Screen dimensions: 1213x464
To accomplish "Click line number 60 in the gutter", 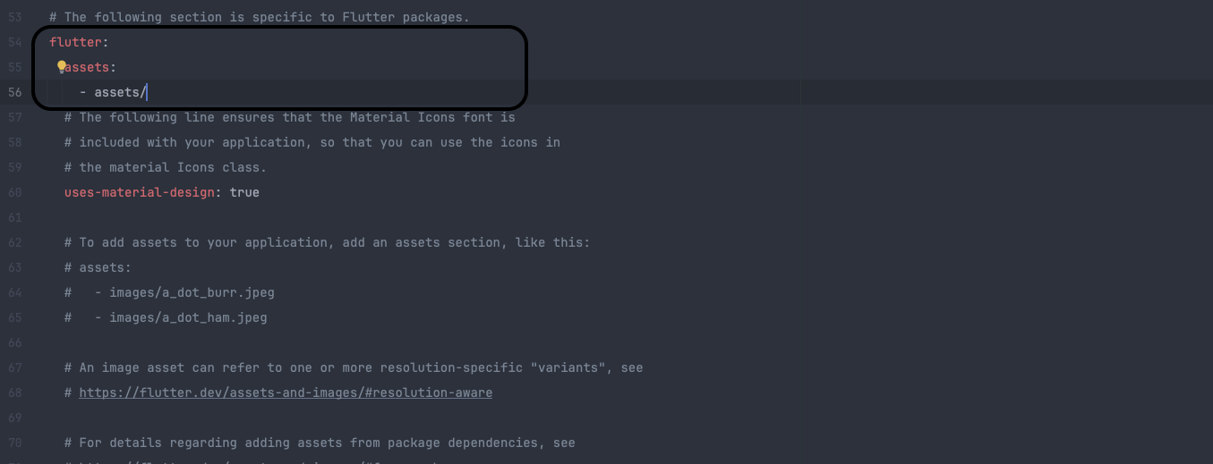I will pyautogui.click(x=15, y=192).
